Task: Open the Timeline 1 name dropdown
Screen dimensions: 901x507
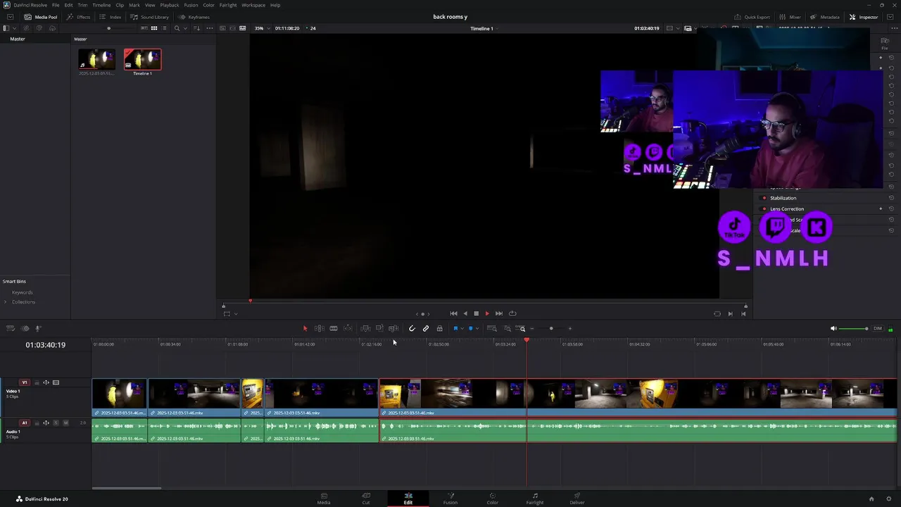Action: 484,28
